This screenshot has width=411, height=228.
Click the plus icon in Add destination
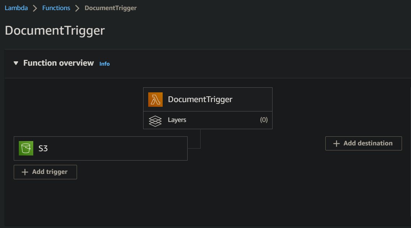[336, 144]
